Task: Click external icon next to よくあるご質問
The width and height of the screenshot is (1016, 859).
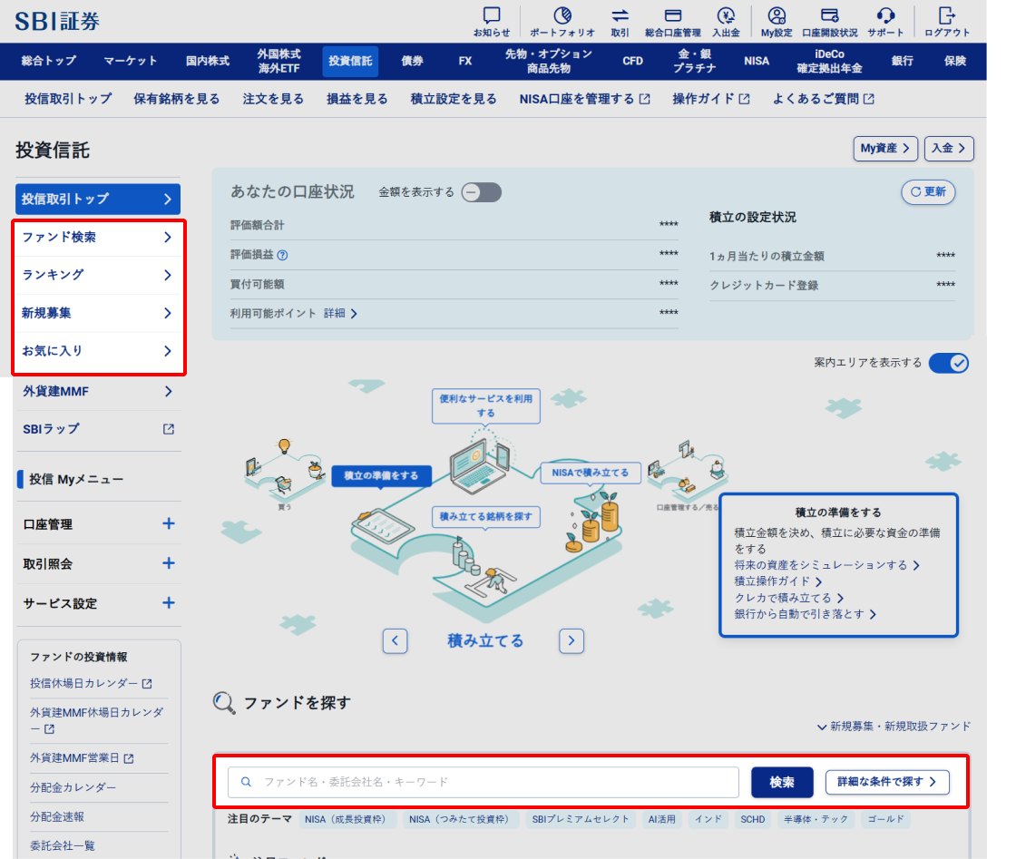Action: (869, 99)
